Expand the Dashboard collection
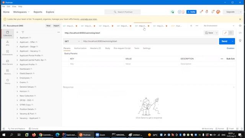This screenshot has width=245, height=138. pos(17,69)
